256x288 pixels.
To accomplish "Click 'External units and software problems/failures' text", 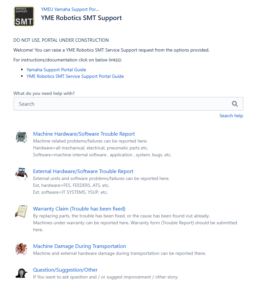I will coord(101,179).
